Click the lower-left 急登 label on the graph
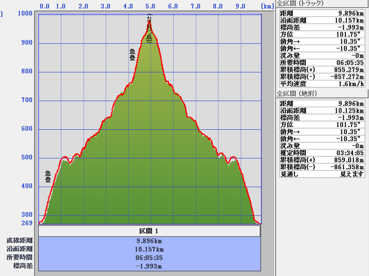The width and height of the screenshot is (369, 276). (48, 176)
